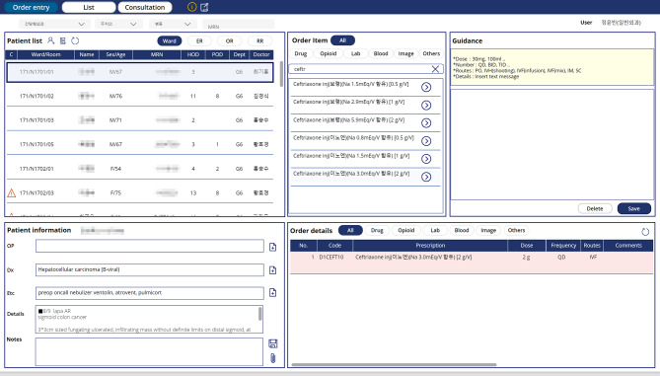
Task: Filter Order details by Others
Action: tap(517, 230)
